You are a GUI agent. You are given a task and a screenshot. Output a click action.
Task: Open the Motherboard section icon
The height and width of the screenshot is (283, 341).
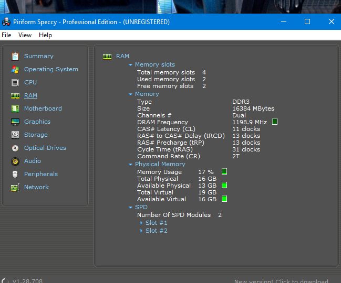point(15,108)
